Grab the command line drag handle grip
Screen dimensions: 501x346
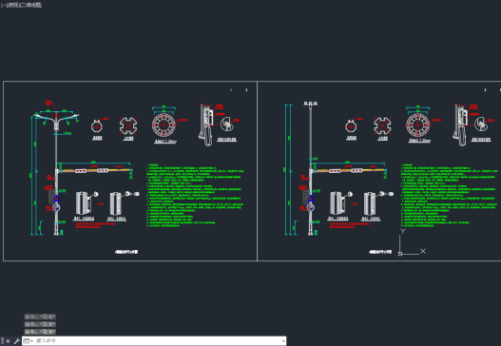pos(2,341)
